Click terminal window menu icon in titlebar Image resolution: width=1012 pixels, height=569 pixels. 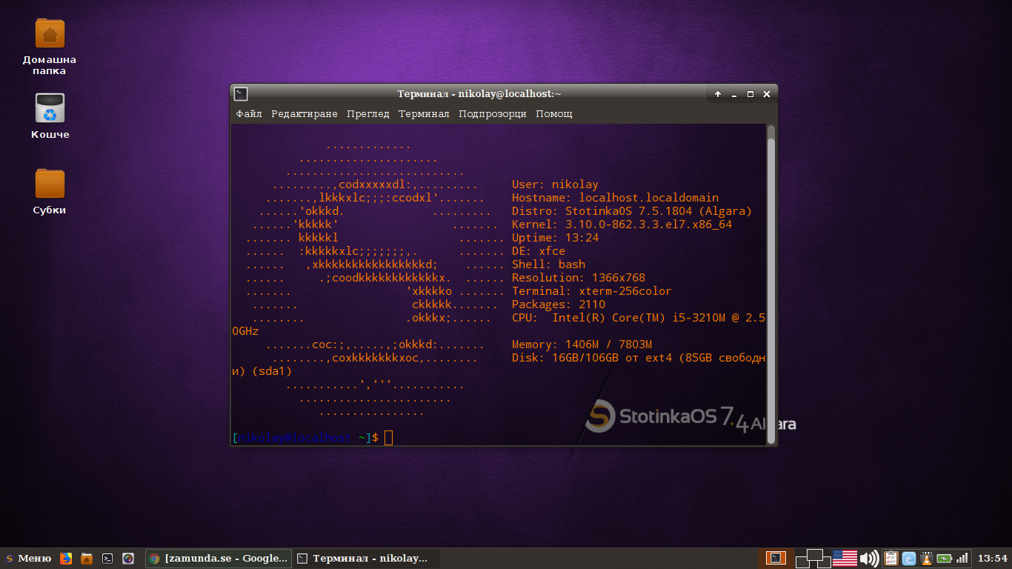click(241, 94)
